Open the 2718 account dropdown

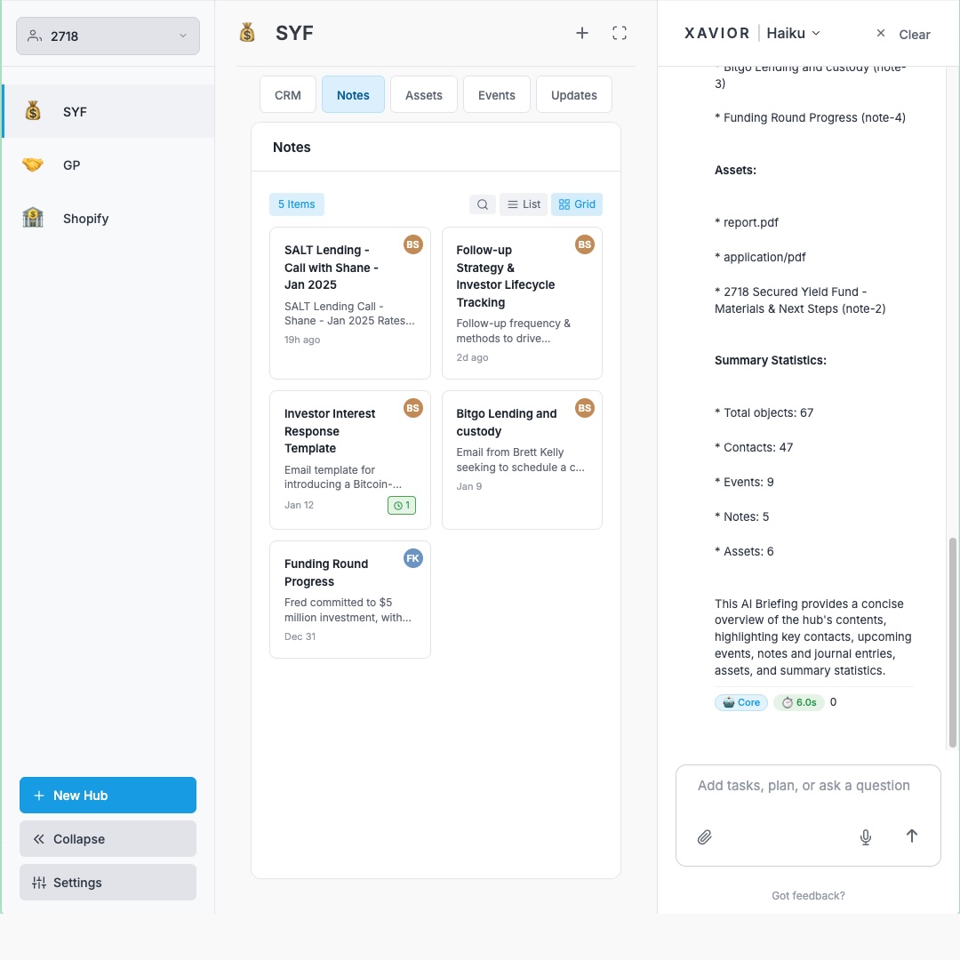[107, 36]
